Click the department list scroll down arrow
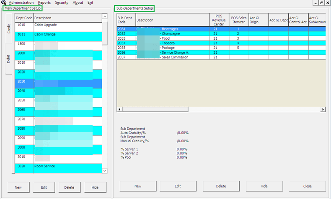The height and width of the screenshot is (199, 331). point(105,171)
